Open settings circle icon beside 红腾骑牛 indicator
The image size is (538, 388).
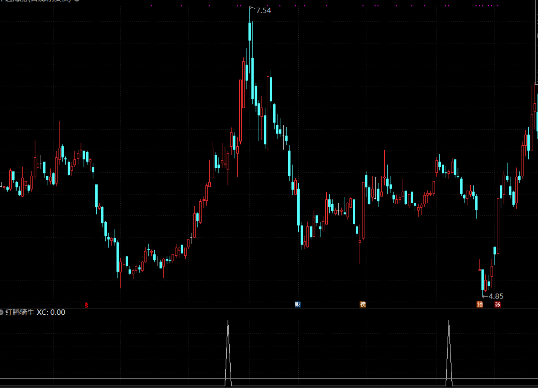[1, 312]
